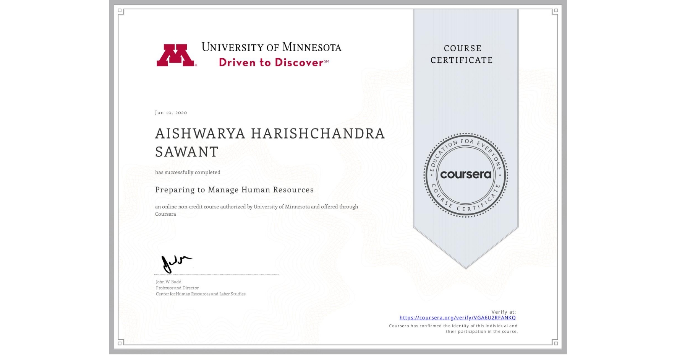
Task: Open the verification link coursera.org/verify/VGA6U2RFANKQ
Action: [x=457, y=318]
